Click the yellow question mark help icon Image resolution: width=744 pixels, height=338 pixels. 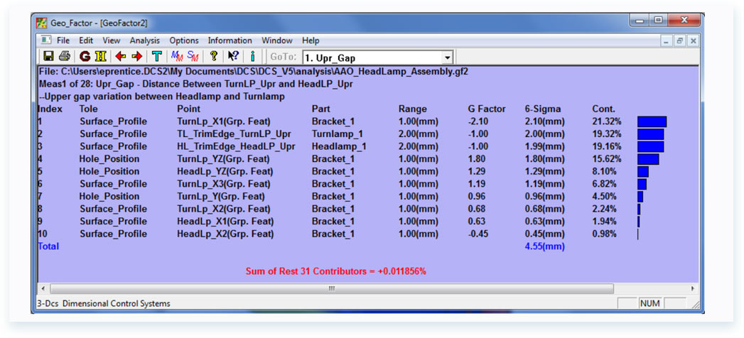pos(213,57)
